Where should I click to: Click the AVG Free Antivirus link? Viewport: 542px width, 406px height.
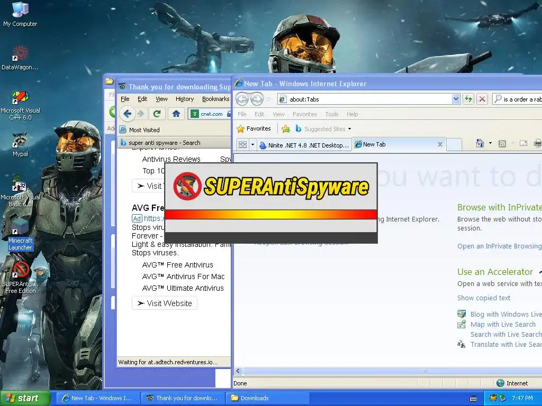point(178,265)
